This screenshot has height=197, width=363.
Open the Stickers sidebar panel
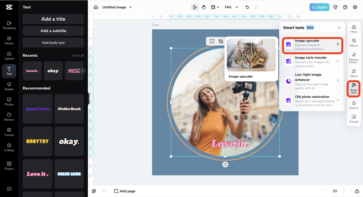[x=9, y=117]
